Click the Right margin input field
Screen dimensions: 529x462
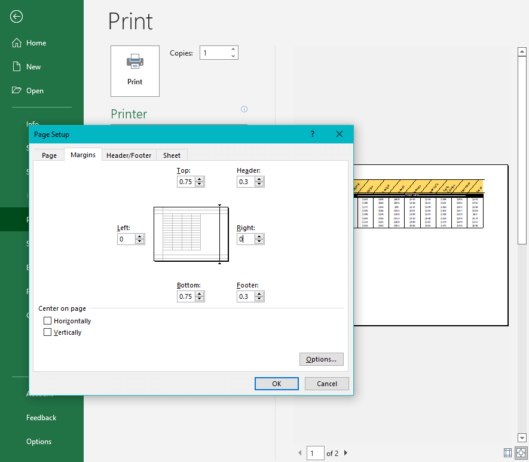[246, 238]
